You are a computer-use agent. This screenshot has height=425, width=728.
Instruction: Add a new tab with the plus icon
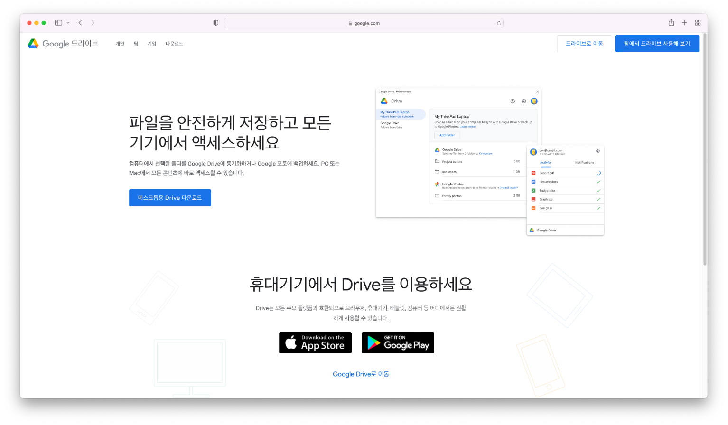(x=684, y=23)
